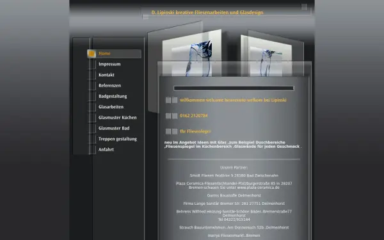This screenshot has width=384, height=240.
Task: Click the left glass artwork image
Action: tap(192, 52)
